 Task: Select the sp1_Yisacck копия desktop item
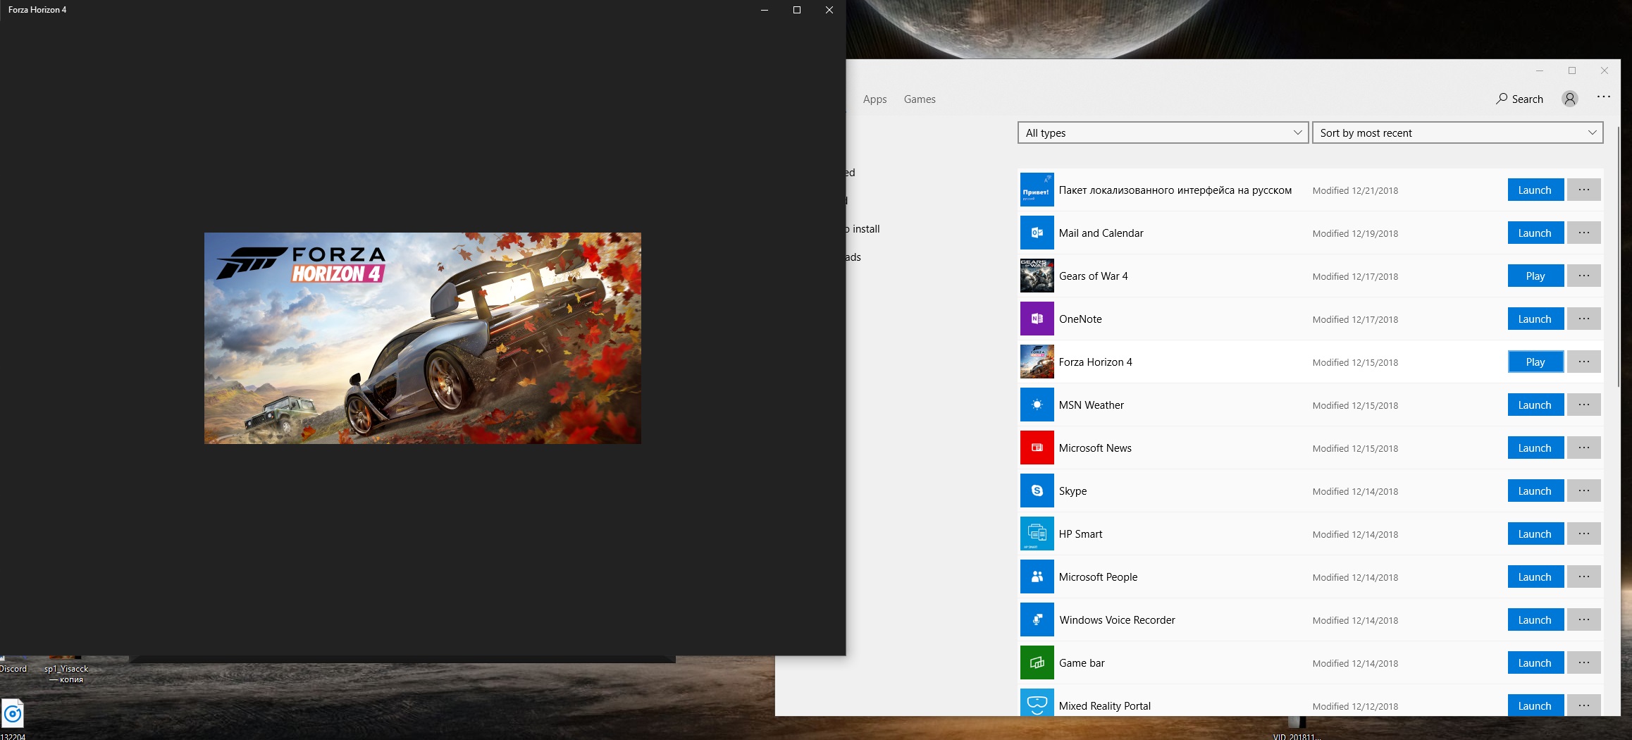[x=66, y=670]
